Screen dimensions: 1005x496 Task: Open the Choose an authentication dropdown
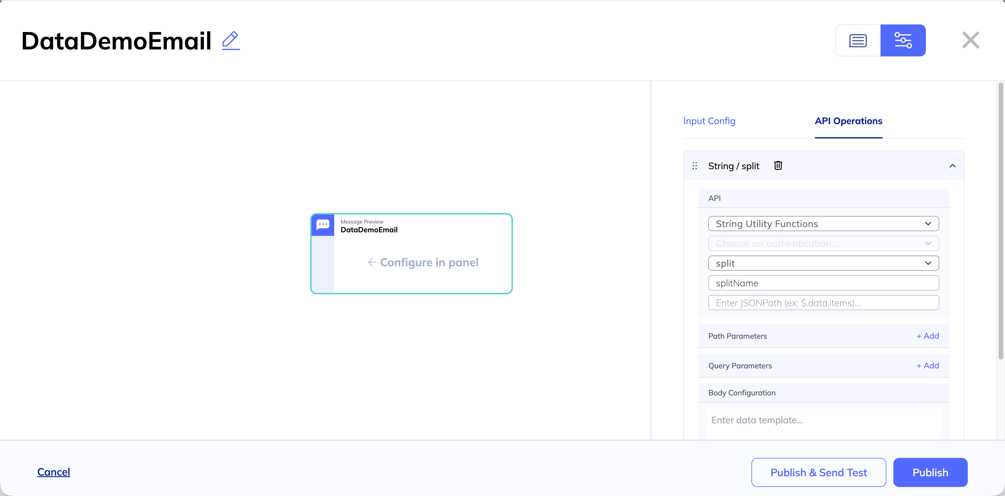[x=823, y=244]
